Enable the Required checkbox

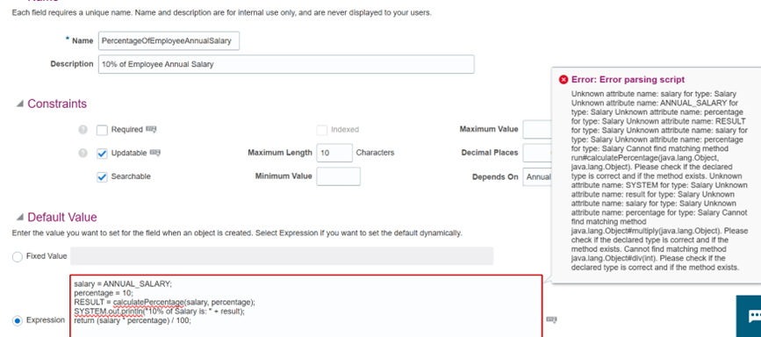[x=102, y=130]
